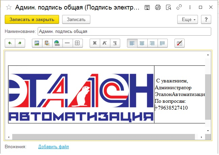
Task: Select center text alignment
Action: coord(142,43)
